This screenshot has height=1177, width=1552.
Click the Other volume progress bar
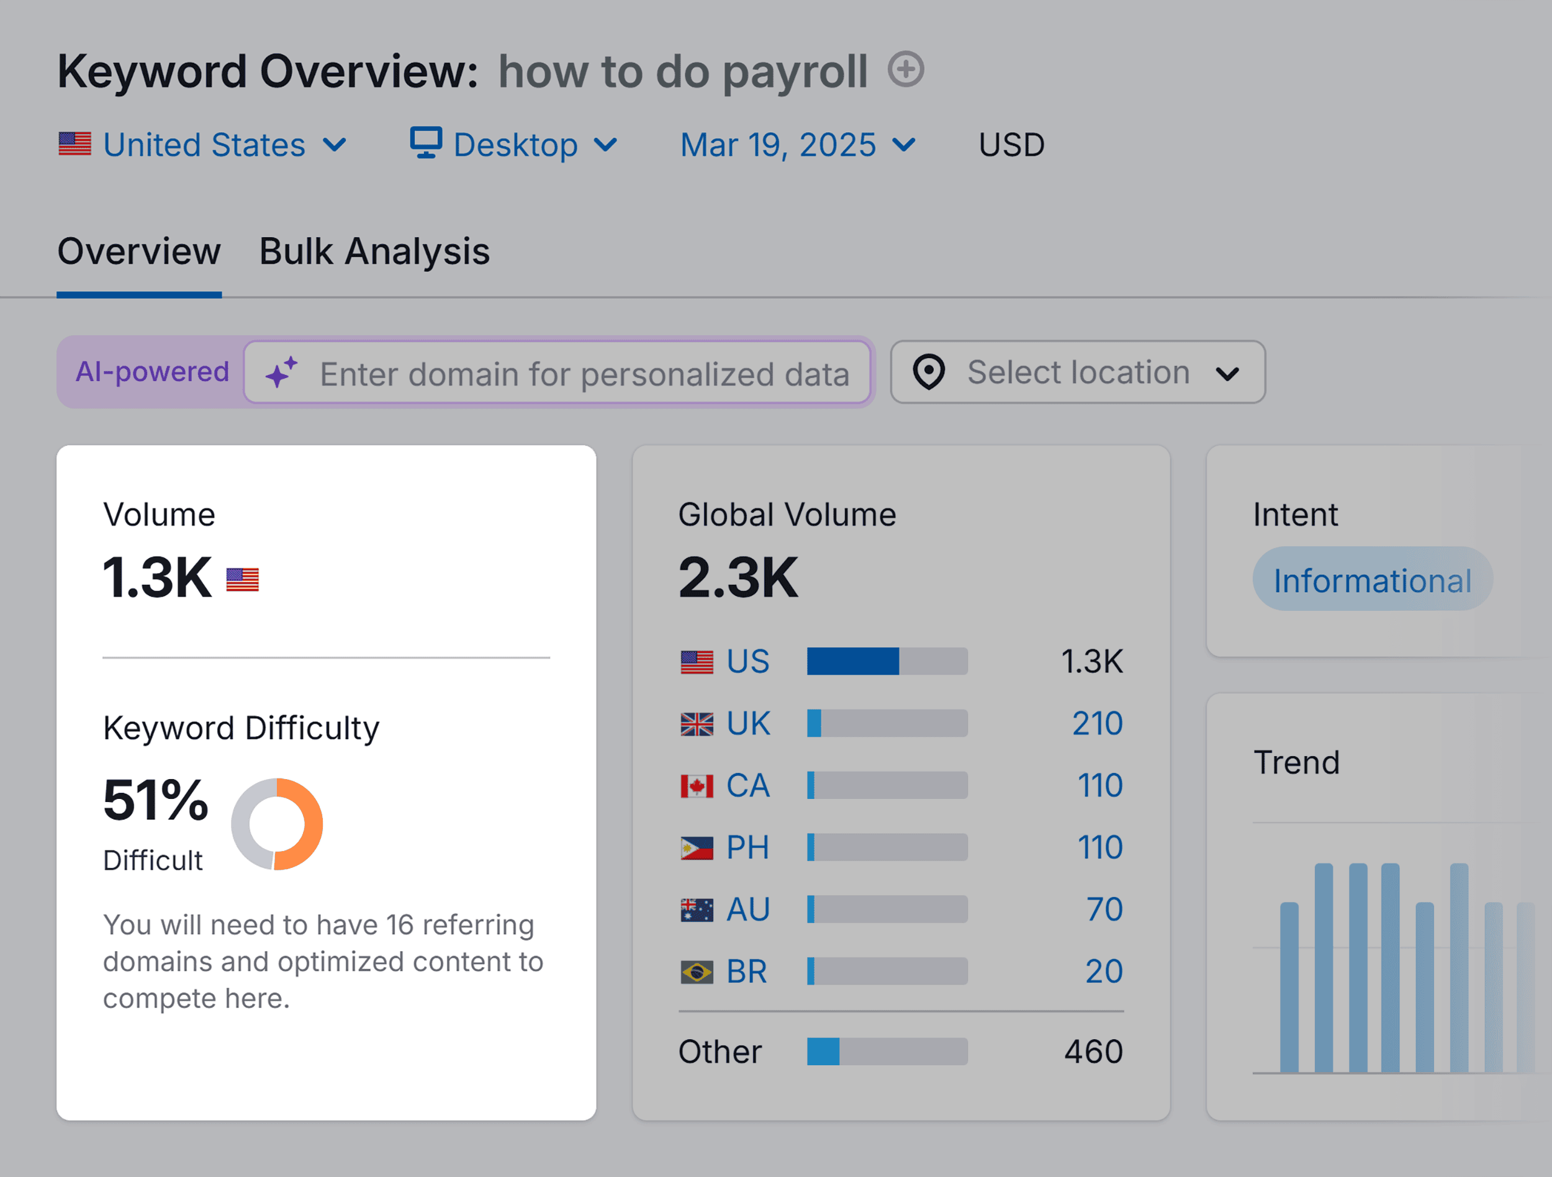click(x=887, y=1052)
